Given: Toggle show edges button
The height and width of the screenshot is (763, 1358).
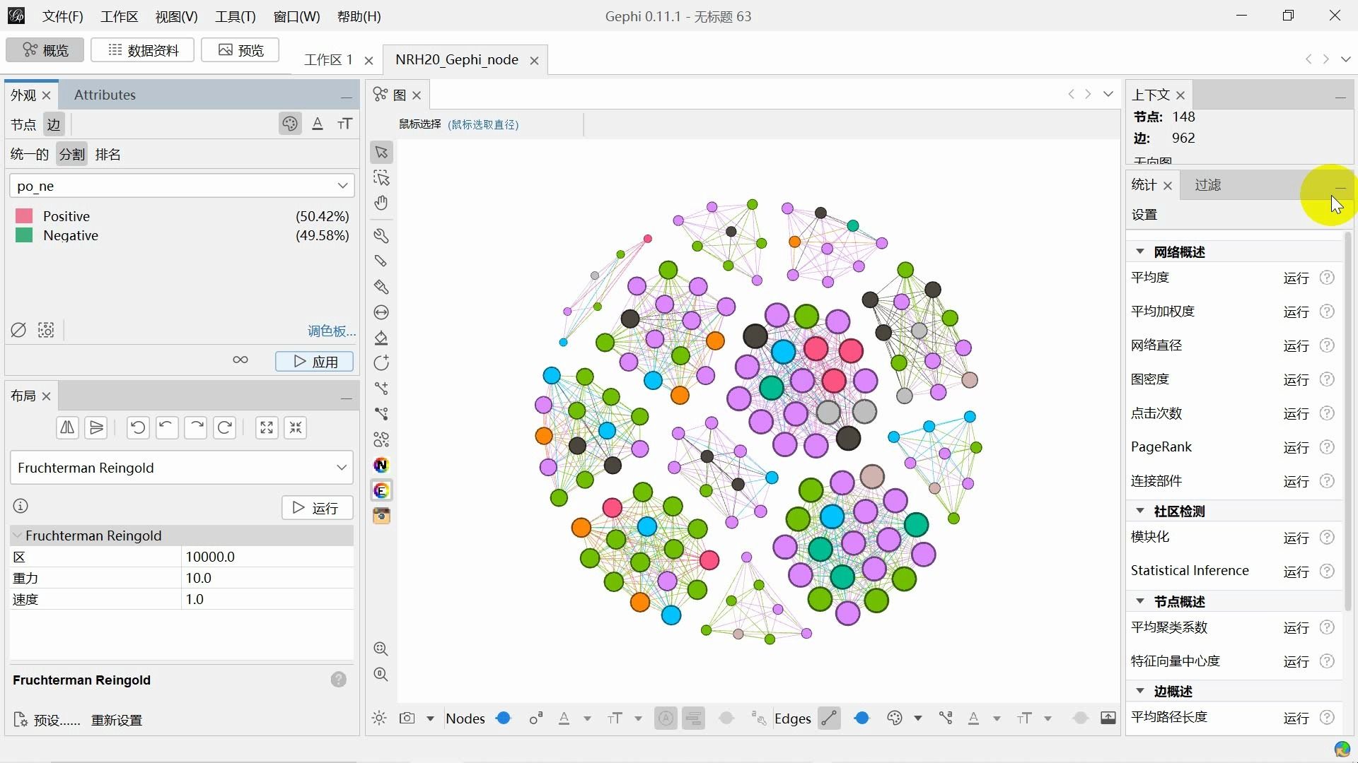Looking at the screenshot, I should 829,718.
